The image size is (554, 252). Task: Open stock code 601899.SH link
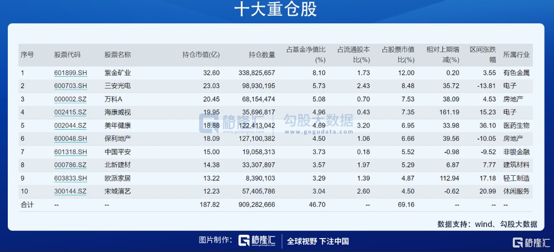pyautogui.click(x=71, y=73)
